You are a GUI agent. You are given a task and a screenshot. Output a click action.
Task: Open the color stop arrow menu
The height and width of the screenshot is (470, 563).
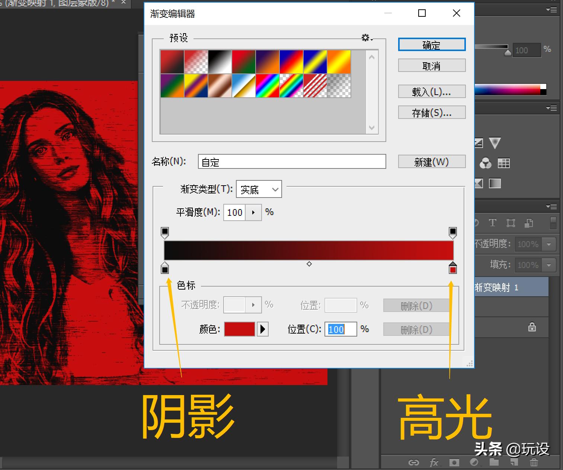coord(263,329)
